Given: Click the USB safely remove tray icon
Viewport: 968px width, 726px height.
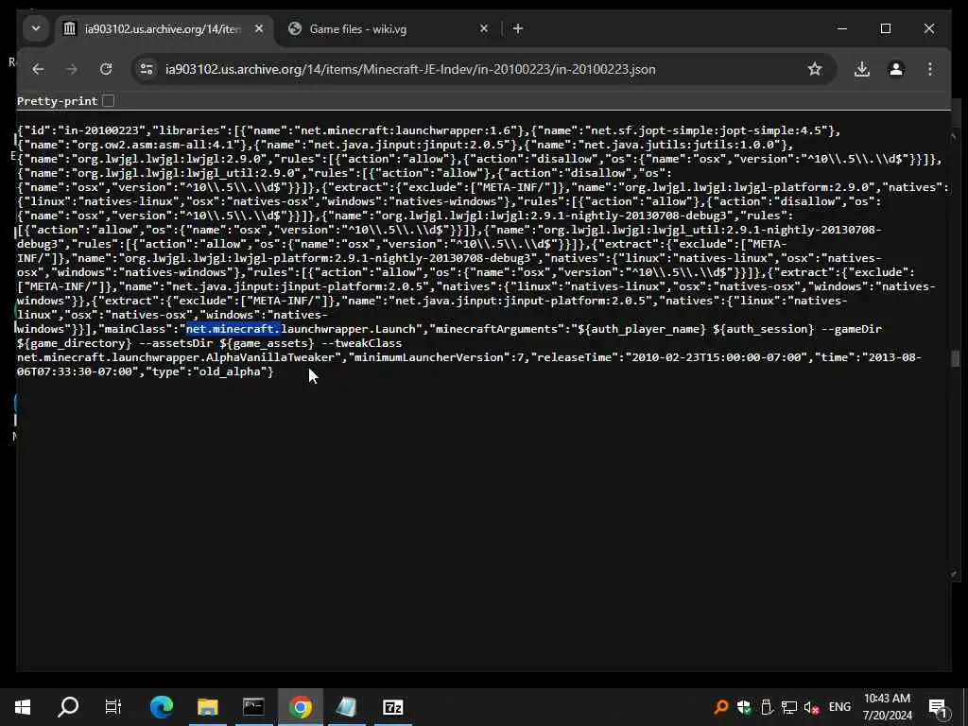Looking at the screenshot, I should (x=766, y=707).
